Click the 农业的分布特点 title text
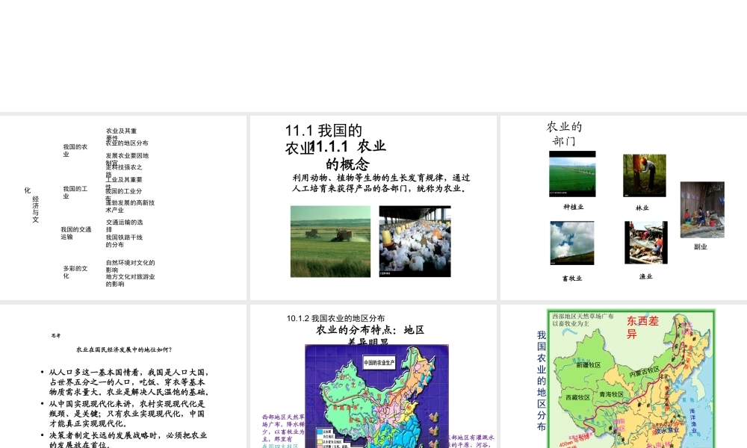 371,335
